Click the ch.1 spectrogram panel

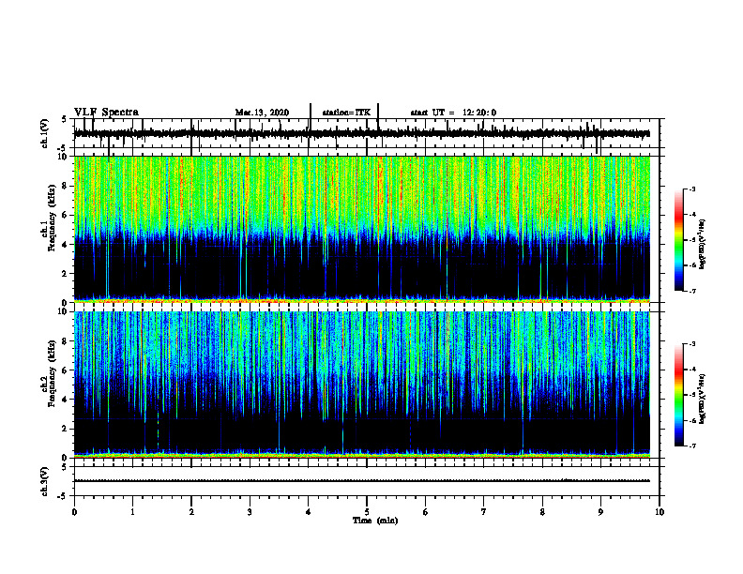[362, 229]
